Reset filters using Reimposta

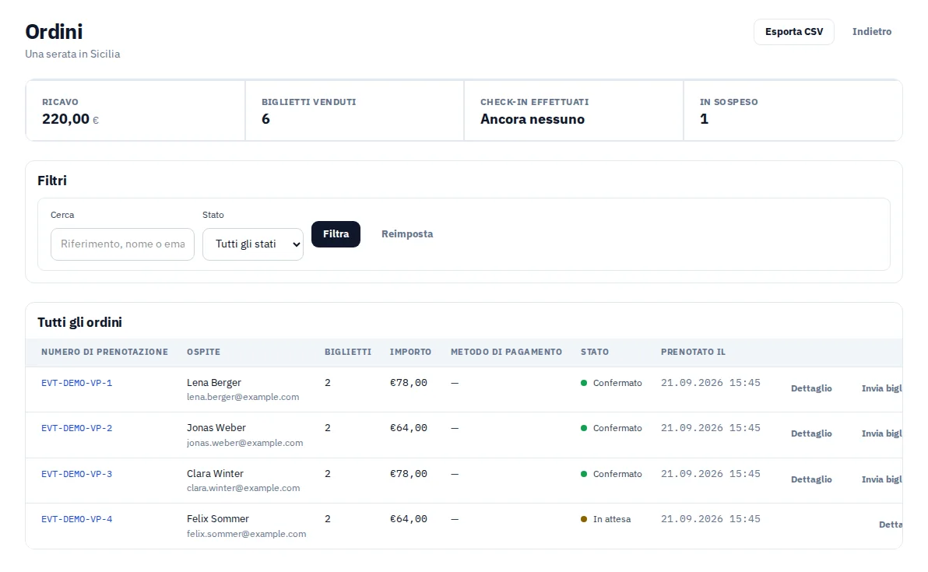click(407, 234)
